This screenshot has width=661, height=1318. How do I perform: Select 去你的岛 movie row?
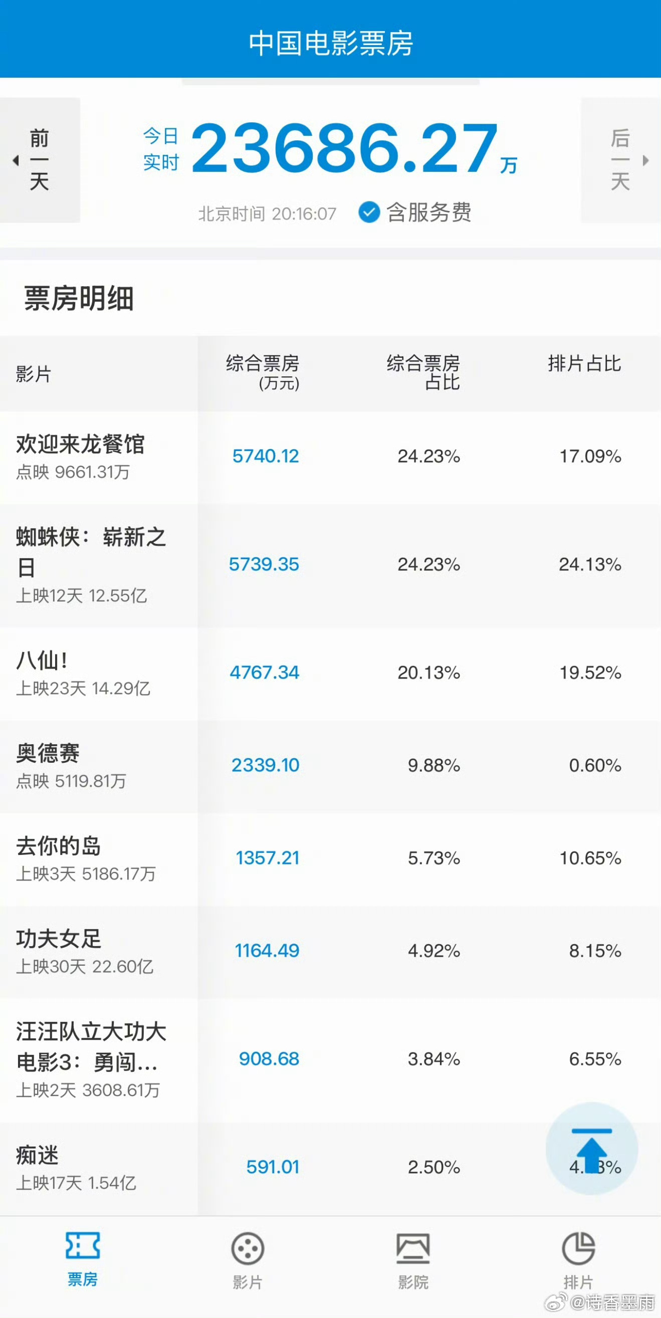(x=331, y=858)
